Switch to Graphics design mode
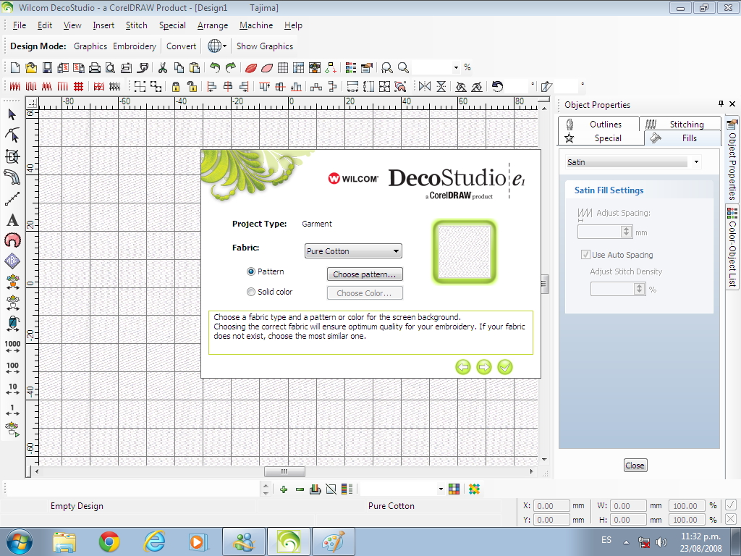This screenshot has width=741, height=556. pyautogui.click(x=90, y=46)
